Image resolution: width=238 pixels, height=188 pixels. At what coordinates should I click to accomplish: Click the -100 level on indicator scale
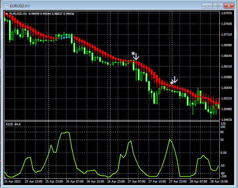click(223, 176)
